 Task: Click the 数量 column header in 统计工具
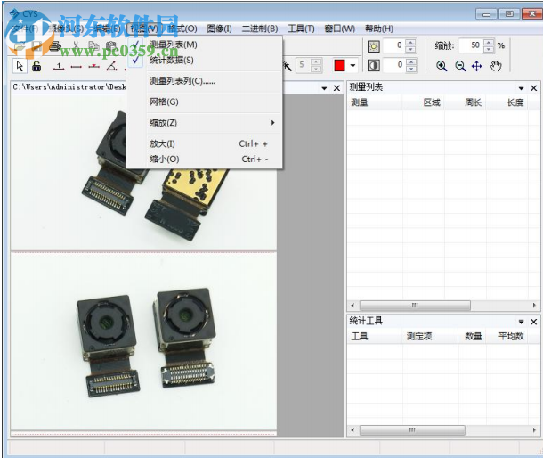(474, 337)
